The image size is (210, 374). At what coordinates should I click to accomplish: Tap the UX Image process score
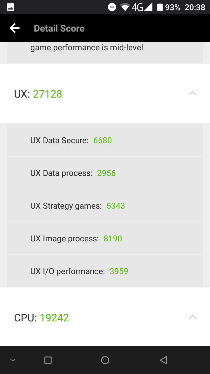113,238
